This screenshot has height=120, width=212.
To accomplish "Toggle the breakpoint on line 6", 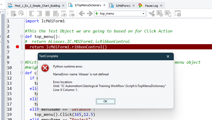I will tap(17, 47).
